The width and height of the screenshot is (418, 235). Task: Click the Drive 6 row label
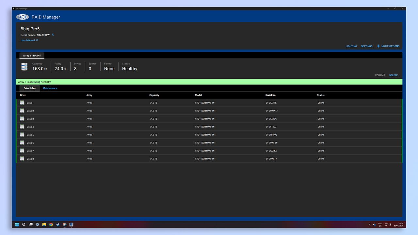pos(30,143)
